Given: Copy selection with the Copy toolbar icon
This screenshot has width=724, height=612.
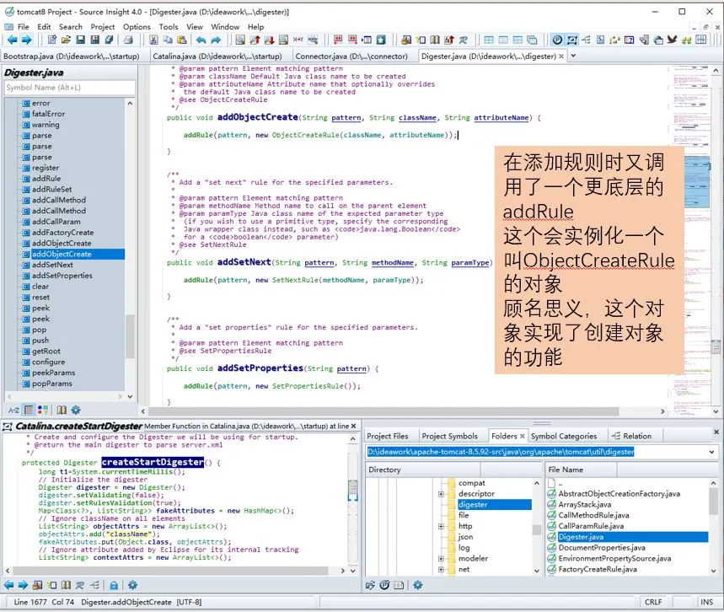Looking at the screenshot, I should pyautogui.click(x=168, y=40).
